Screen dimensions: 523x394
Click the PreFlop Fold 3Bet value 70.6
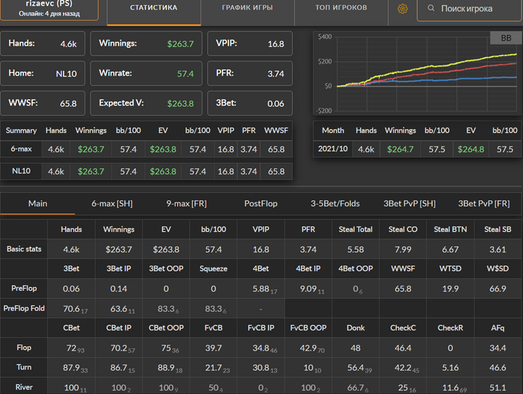pyautogui.click(x=72, y=309)
